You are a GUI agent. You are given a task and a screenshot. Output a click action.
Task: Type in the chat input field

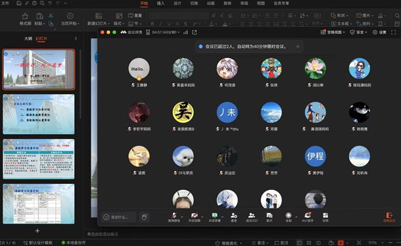click(x=120, y=216)
